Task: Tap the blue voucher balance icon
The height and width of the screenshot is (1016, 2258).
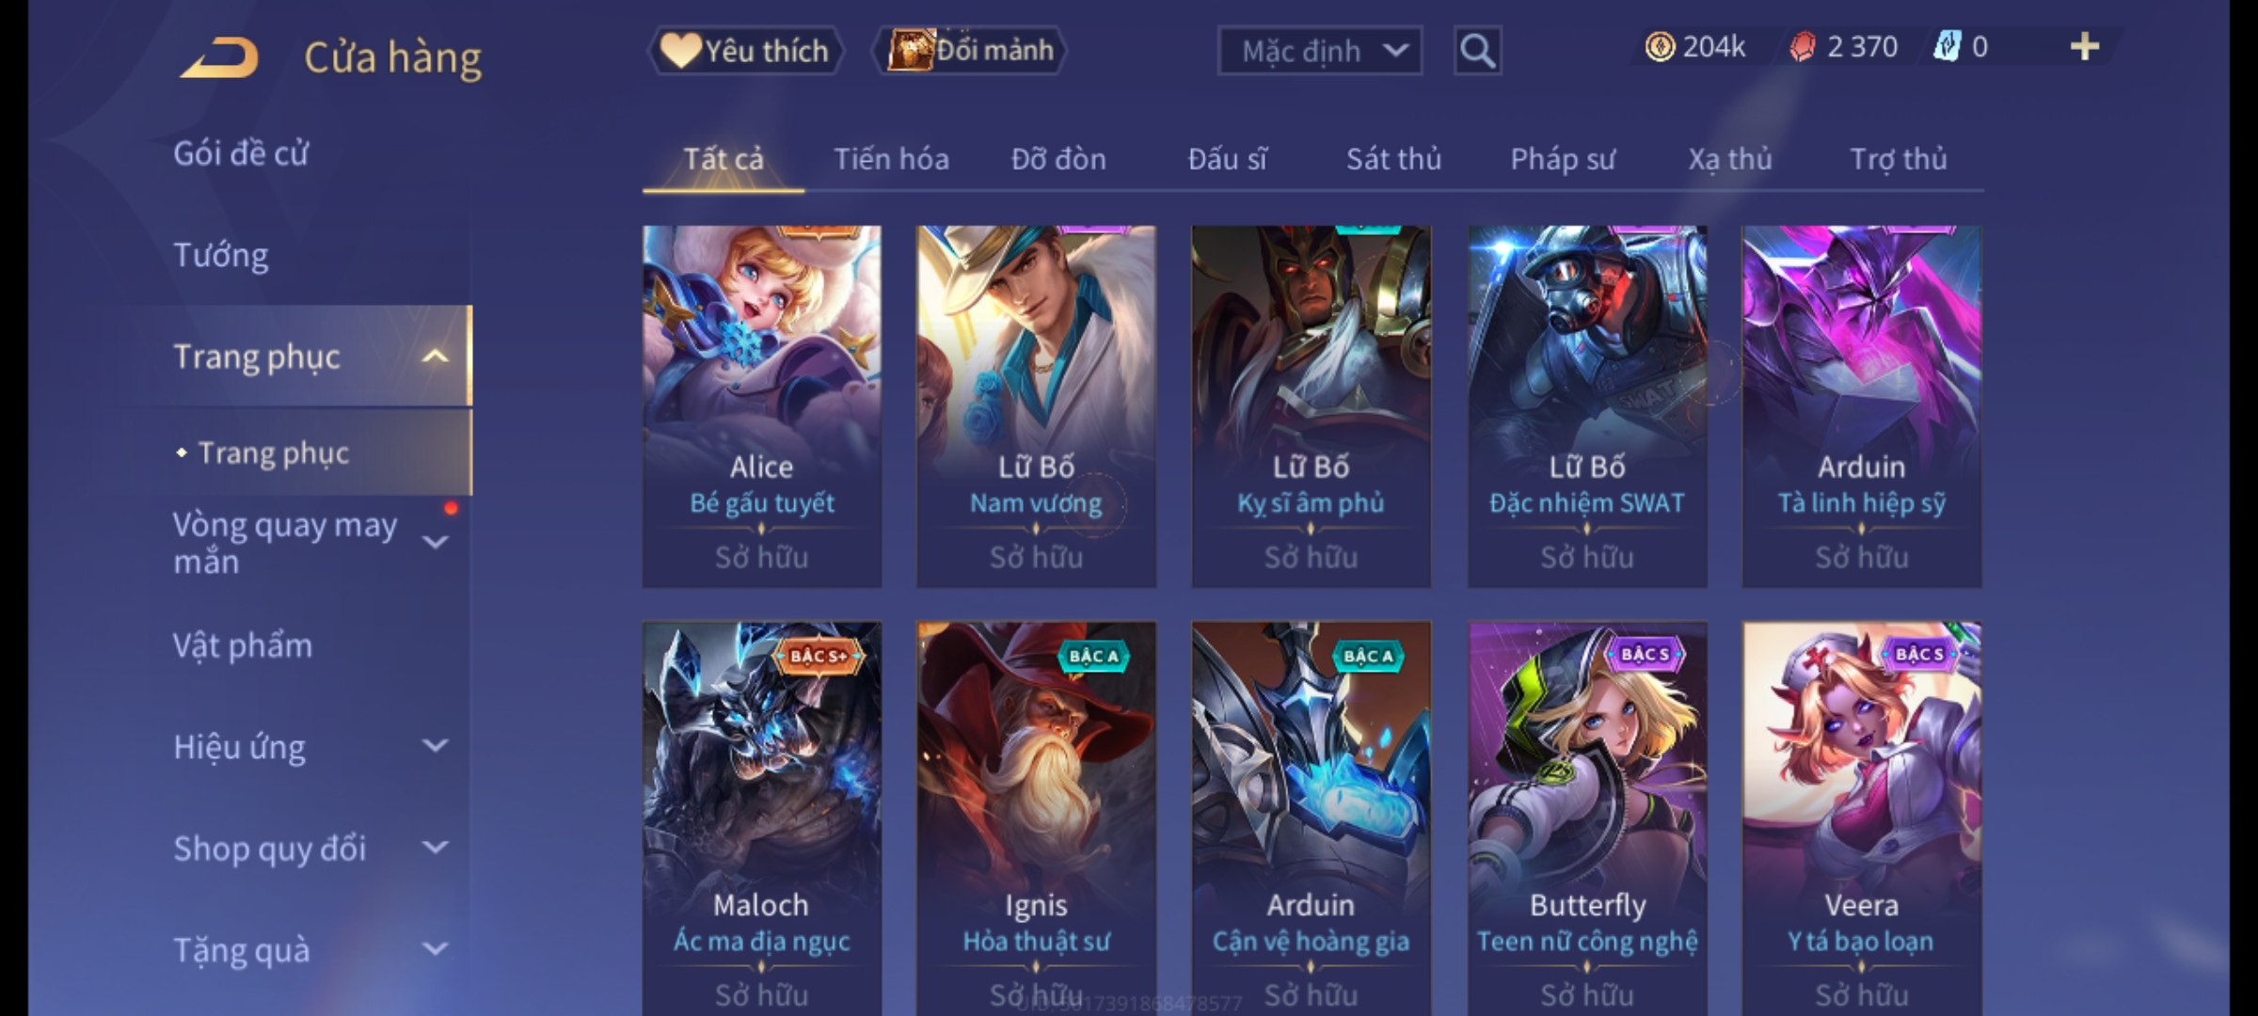Action: coord(1947,47)
